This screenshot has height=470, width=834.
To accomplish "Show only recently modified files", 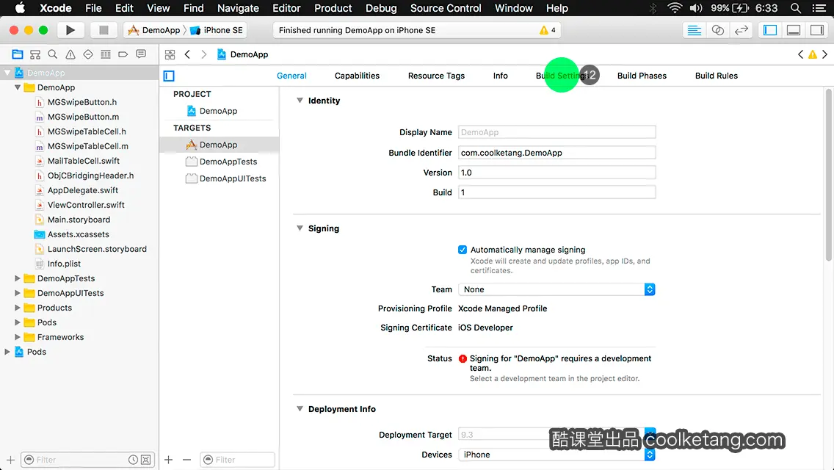I will pyautogui.click(x=133, y=460).
